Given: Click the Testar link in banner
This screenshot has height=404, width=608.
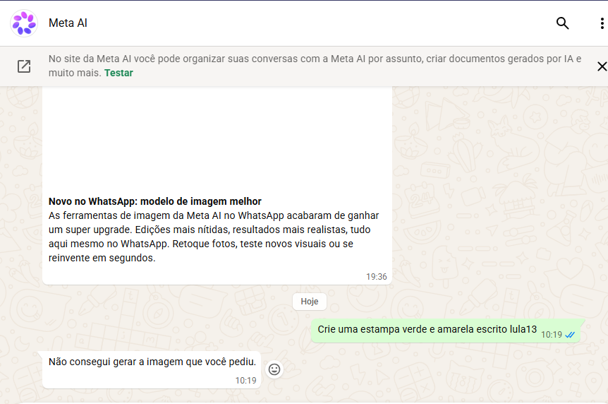Looking at the screenshot, I should click(x=118, y=73).
